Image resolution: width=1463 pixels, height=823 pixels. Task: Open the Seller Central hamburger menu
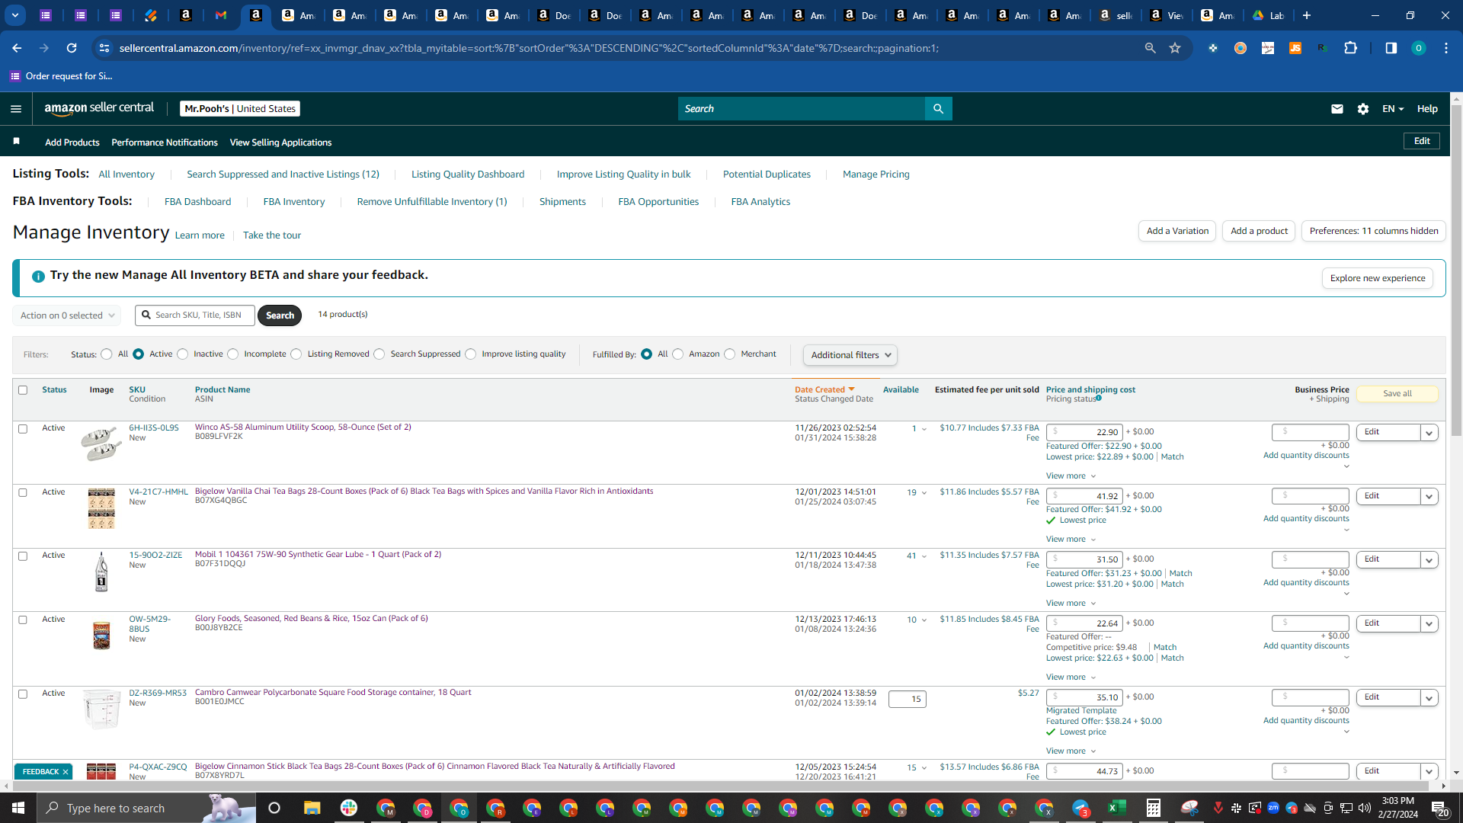tap(16, 109)
